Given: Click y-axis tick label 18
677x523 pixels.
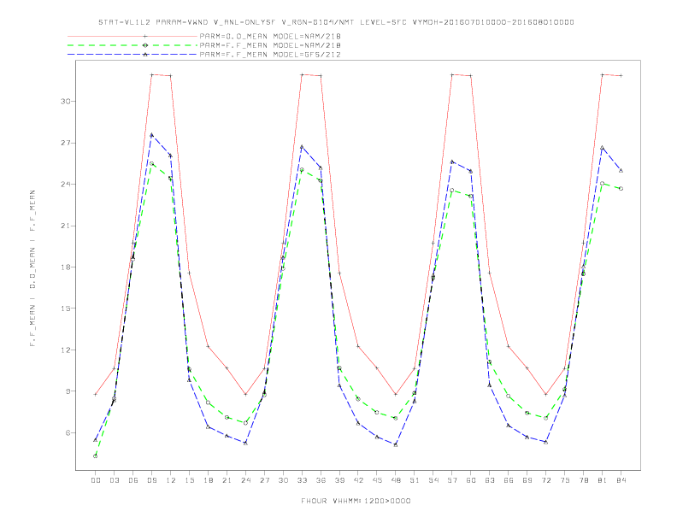Looking at the screenshot, I should pos(65,267).
